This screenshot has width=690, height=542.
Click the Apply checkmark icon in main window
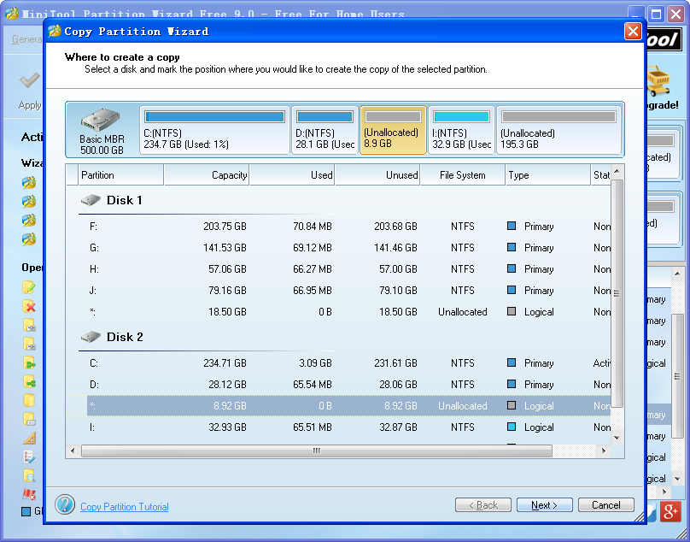tap(30, 80)
